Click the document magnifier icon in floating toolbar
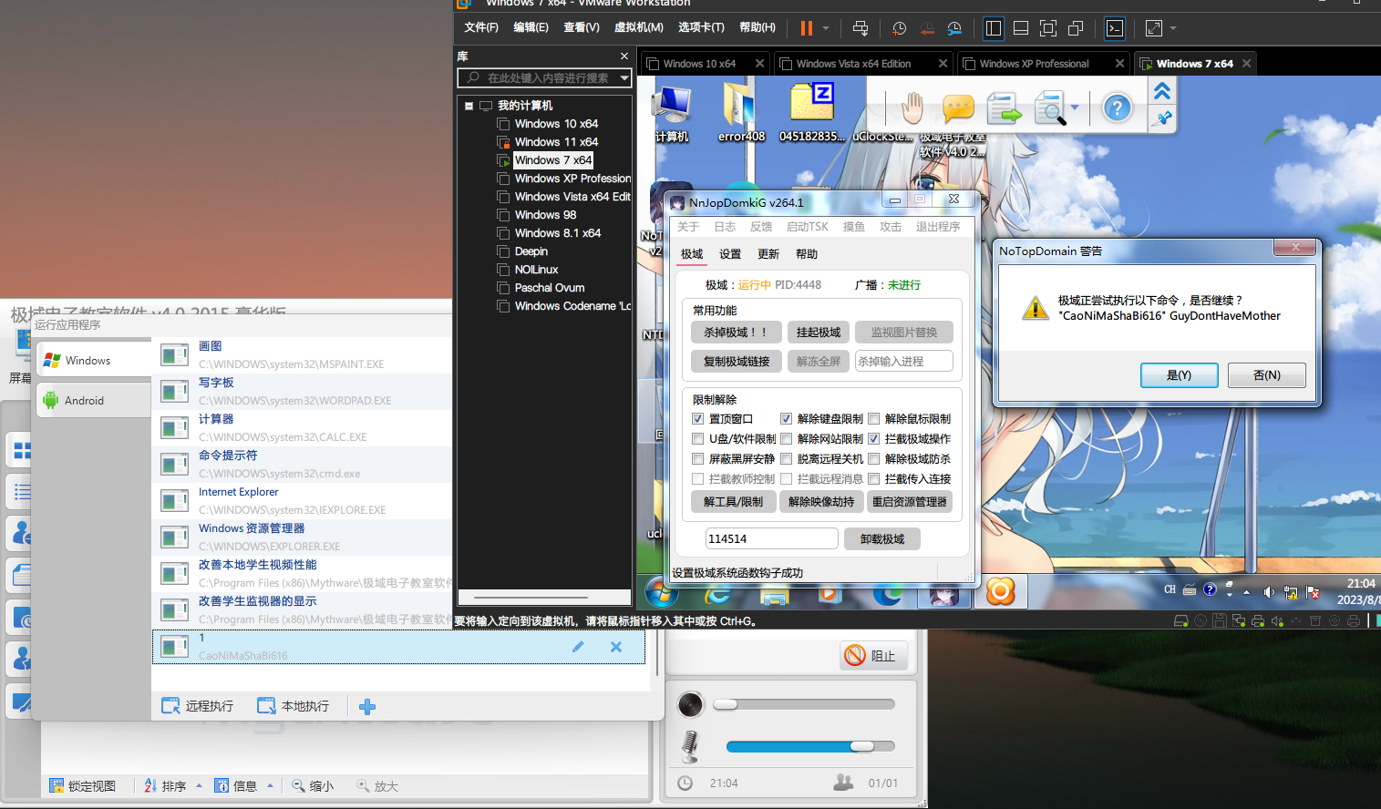This screenshot has height=809, width=1381. click(x=1050, y=108)
